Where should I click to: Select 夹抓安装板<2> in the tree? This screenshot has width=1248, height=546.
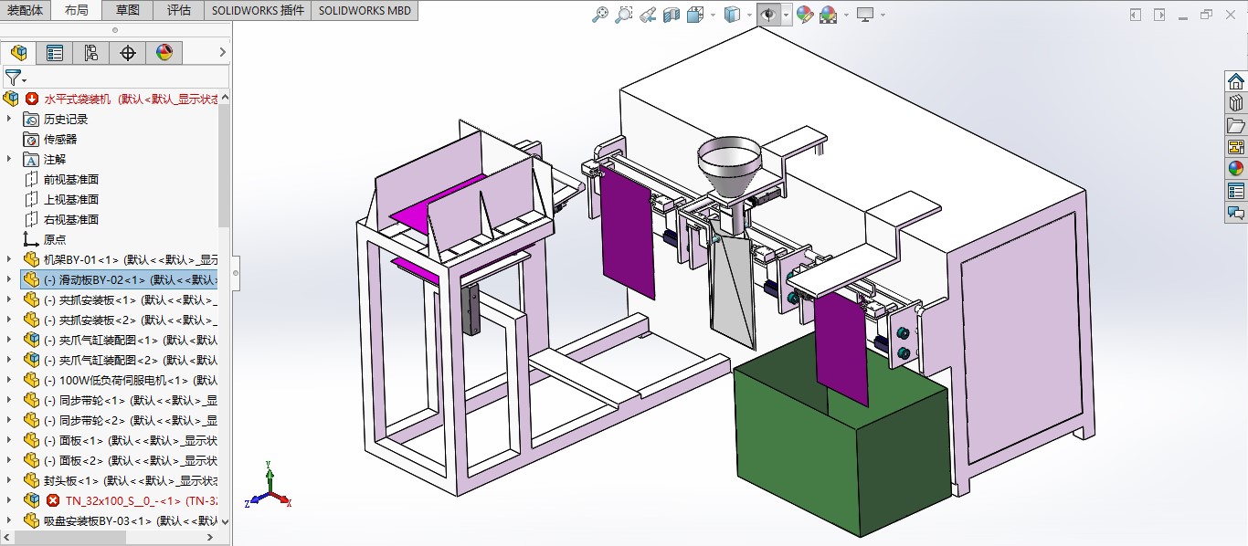point(119,320)
